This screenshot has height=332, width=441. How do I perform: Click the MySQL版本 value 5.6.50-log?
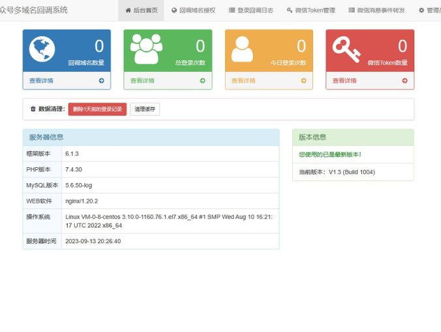click(79, 186)
